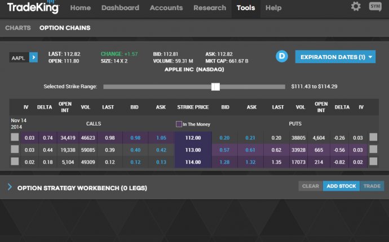Viewport: 389px width, 242px height.
Task: Select the 112.00 put row checkbox
Action: pos(373,137)
